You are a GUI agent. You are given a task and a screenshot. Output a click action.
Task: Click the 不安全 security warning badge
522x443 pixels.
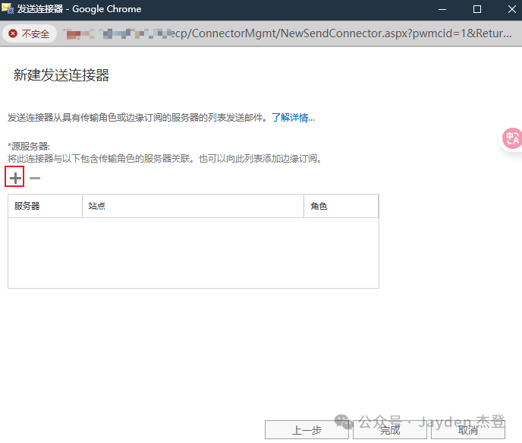click(x=30, y=34)
